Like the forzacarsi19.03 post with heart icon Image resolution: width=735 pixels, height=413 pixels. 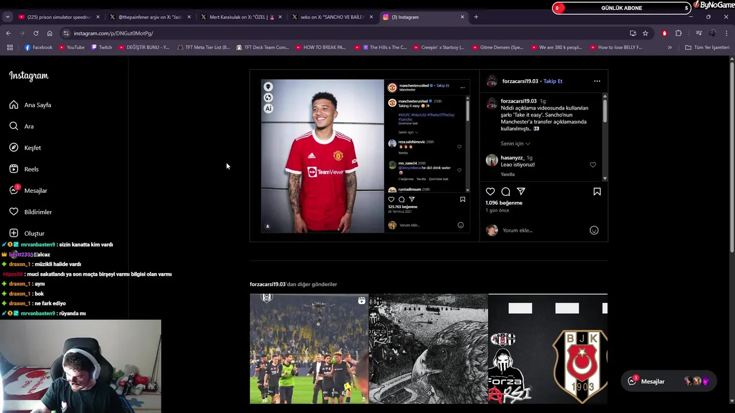[490, 192]
